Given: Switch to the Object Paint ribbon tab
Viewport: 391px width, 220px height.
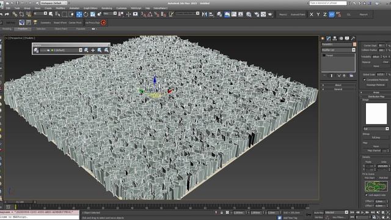Looking at the screenshot, I should pos(61,29).
